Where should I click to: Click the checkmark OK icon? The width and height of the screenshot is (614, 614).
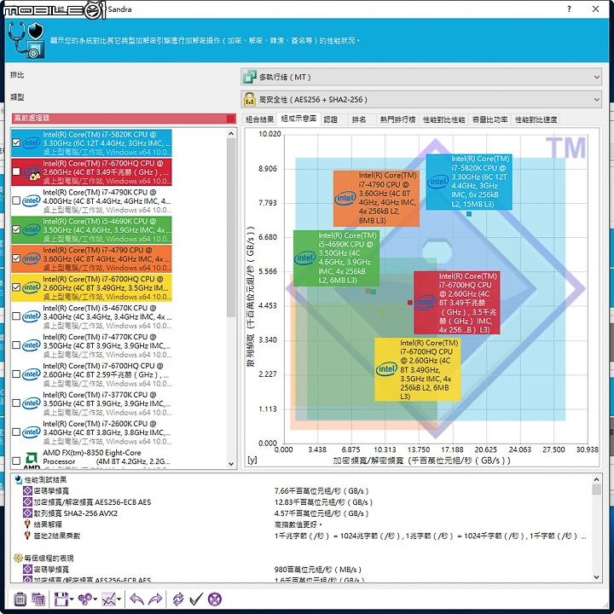click(196, 600)
